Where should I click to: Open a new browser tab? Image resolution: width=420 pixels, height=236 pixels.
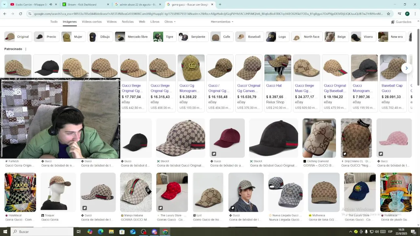tap(220, 5)
